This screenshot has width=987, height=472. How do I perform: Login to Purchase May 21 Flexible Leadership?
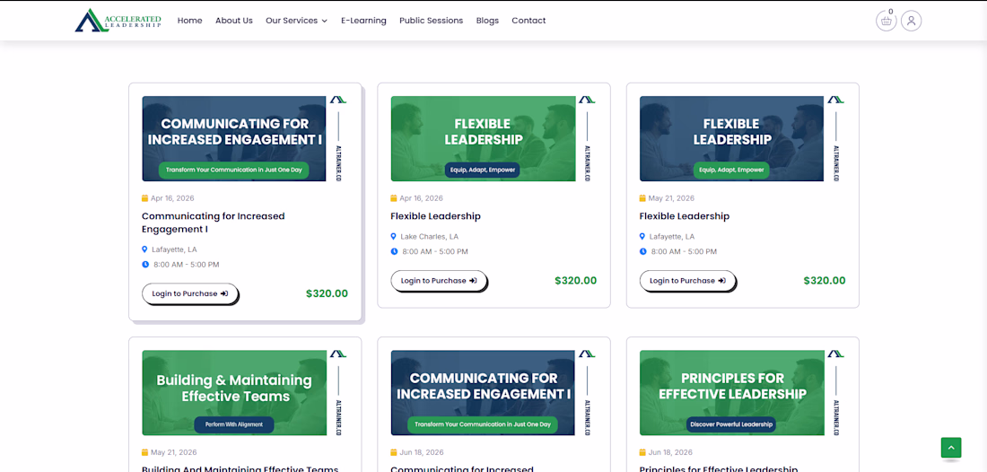click(x=687, y=281)
